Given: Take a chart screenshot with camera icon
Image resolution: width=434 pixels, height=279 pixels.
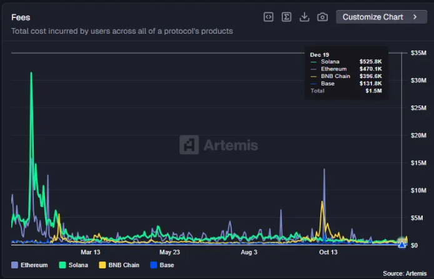Looking at the screenshot, I should pyautogui.click(x=323, y=17).
